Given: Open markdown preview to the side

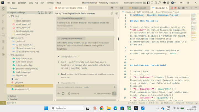Looking at the screenshot, I should click(179, 8).
